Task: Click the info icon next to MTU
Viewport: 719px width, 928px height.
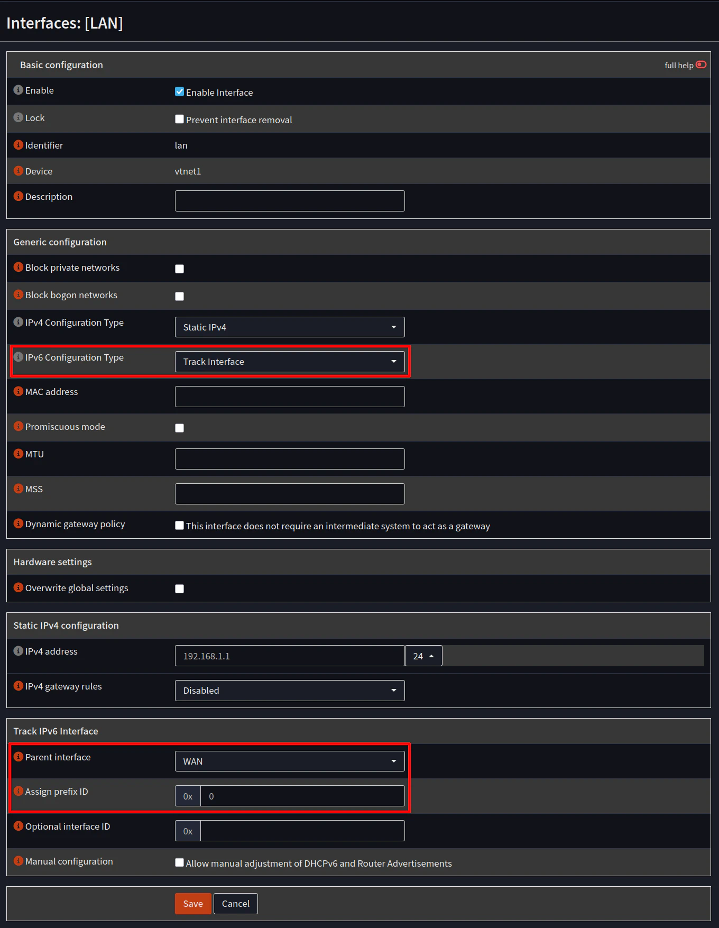Action: 18,454
